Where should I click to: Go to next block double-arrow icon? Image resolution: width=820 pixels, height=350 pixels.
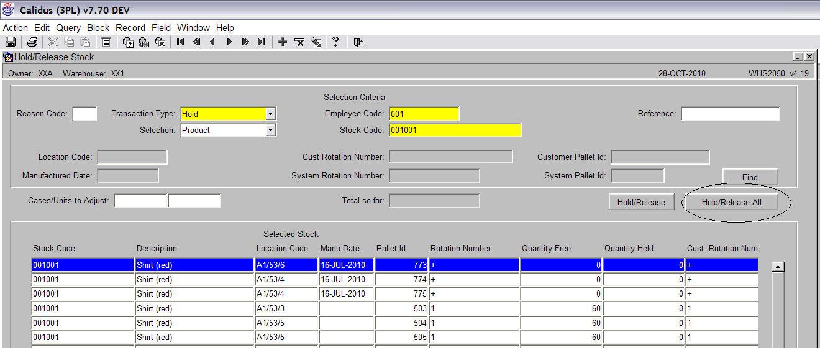point(245,42)
